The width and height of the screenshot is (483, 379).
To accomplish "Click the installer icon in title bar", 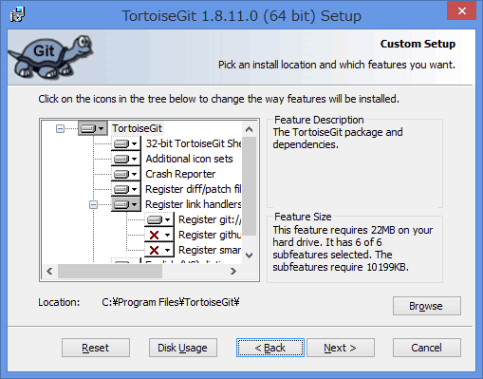I will (x=17, y=14).
